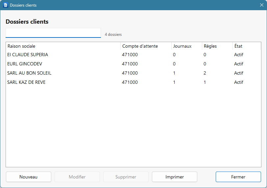Sort by Raison sociale column header

(63, 46)
